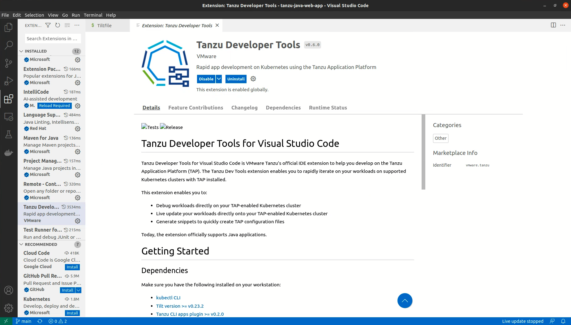
Task: Open the Testing flask view
Action: point(9,135)
